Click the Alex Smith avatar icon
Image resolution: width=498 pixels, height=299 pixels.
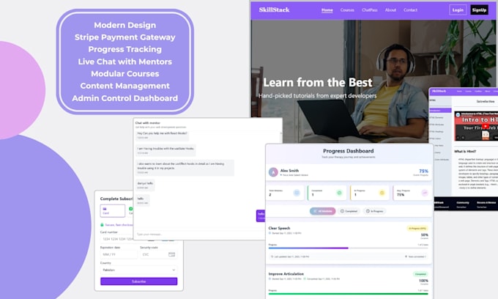[273, 172]
